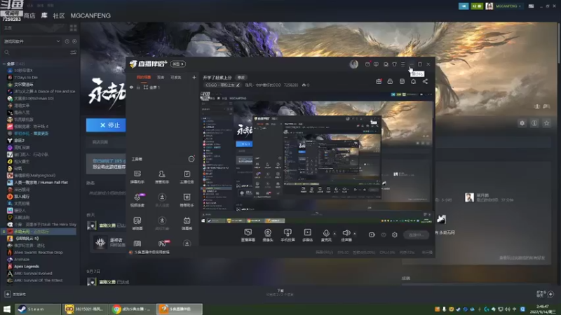Toggle Steam library grid view icon
This screenshot has width=561, height=315.
(x=74, y=28)
